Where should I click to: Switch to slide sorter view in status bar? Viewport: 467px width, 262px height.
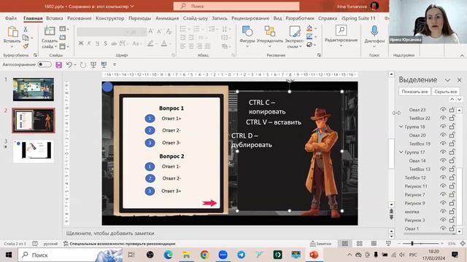(360, 244)
